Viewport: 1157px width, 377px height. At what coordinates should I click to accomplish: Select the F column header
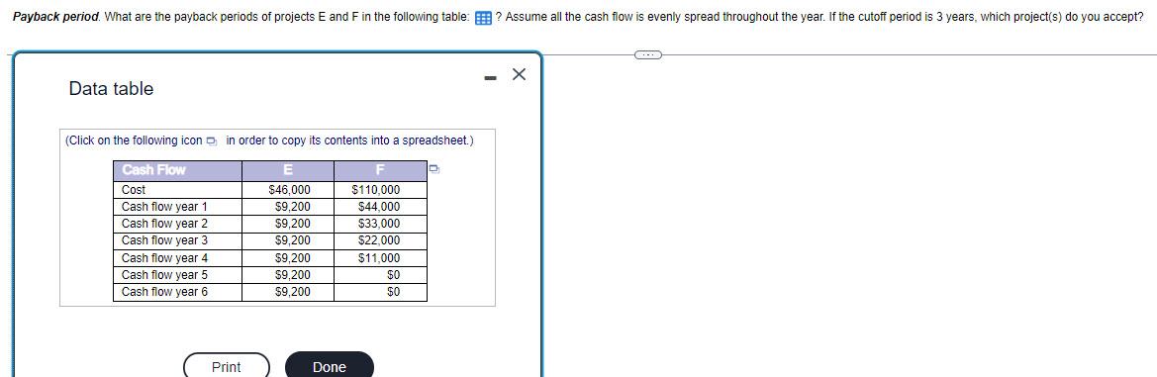380,170
